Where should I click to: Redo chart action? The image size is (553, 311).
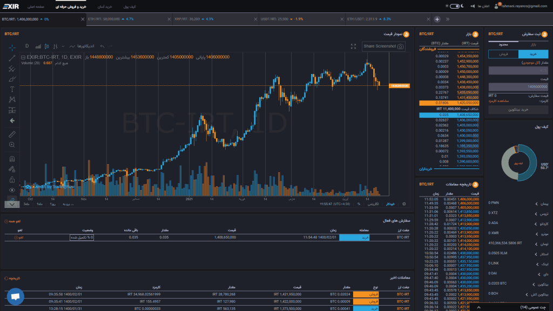111,46
